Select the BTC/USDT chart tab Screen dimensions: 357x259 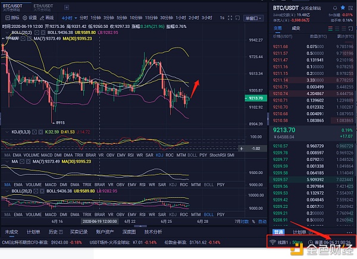(12, 8)
